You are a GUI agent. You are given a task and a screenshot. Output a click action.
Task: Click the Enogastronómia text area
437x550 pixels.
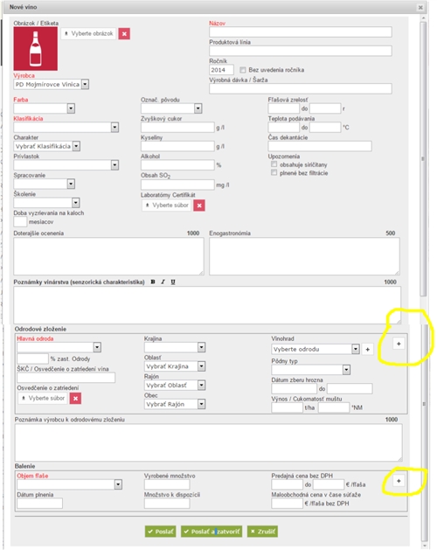(x=304, y=256)
